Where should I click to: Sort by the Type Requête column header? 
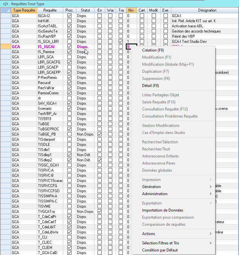[x=24, y=10]
